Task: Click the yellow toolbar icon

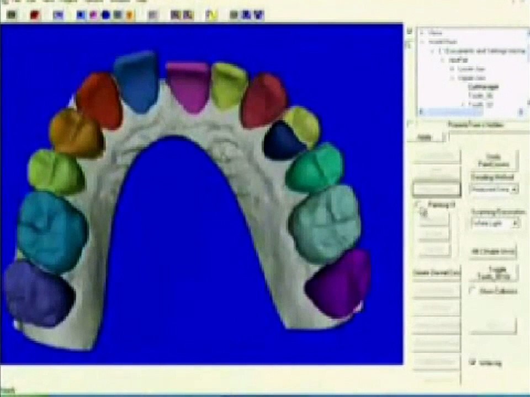Action: click(211, 15)
